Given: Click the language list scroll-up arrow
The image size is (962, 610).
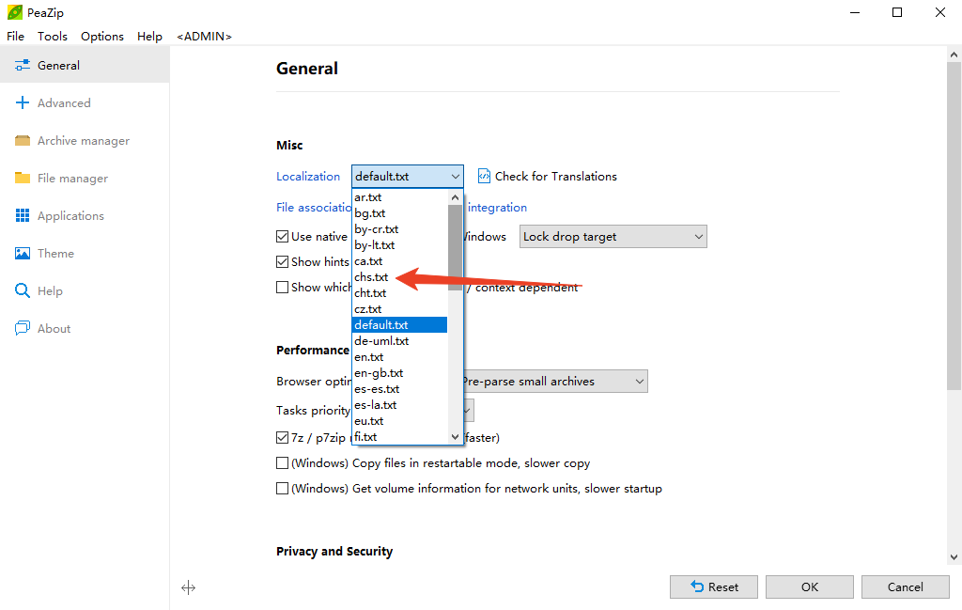Looking at the screenshot, I should [455, 197].
